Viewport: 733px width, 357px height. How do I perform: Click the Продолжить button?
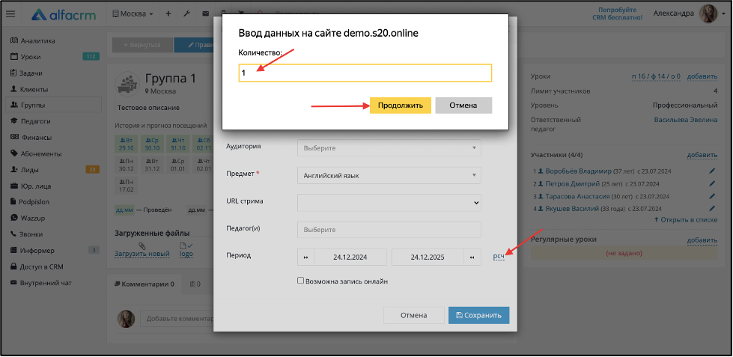400,105
